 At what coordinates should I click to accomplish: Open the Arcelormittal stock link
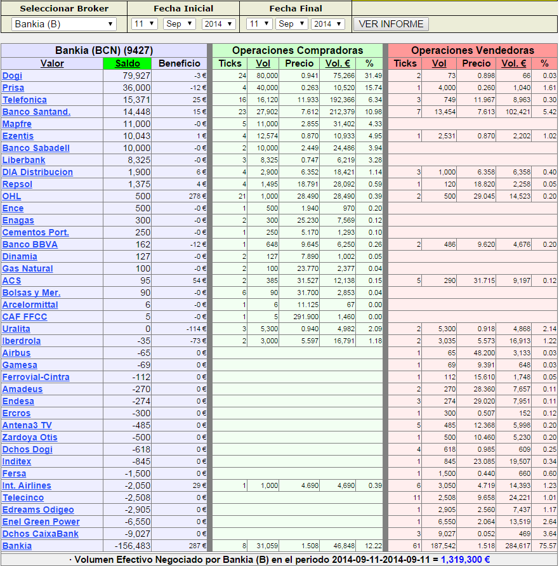[30, 305]
